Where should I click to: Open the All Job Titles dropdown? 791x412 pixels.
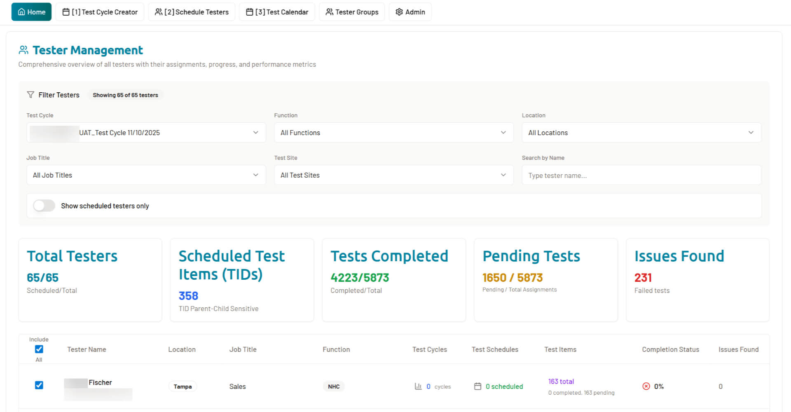click(x=146, y=175)
